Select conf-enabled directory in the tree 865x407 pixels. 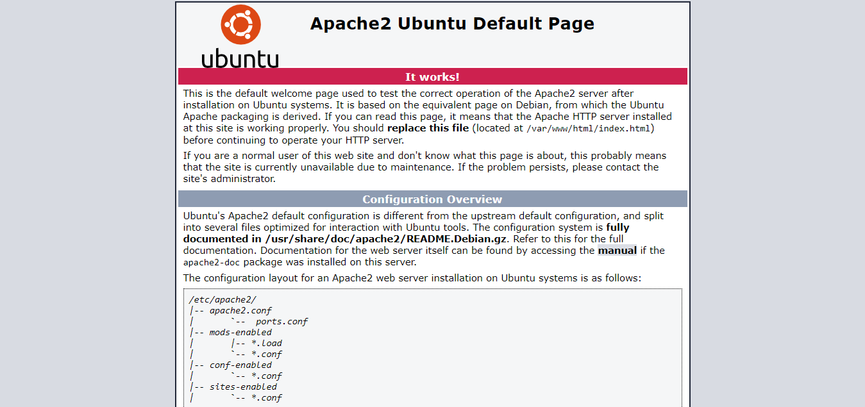coord(240,365)
